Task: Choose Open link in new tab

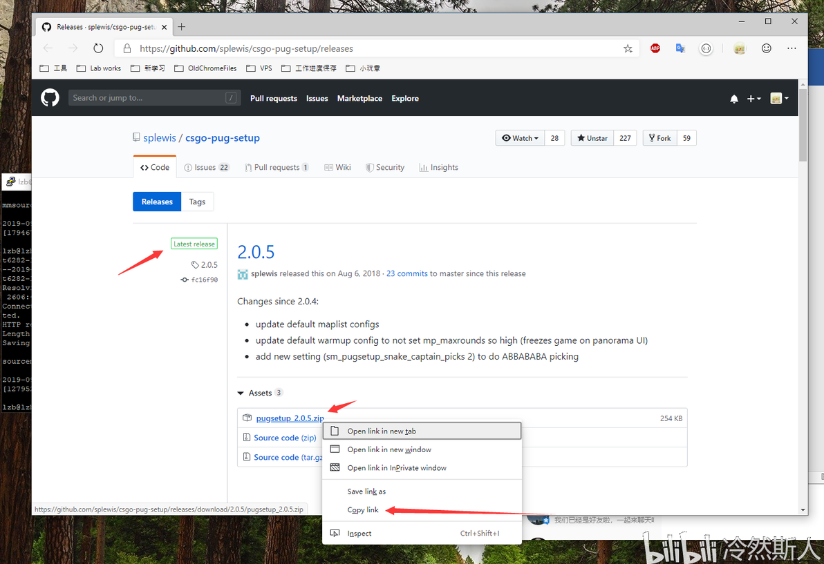Action: click(x=422, y=431)
